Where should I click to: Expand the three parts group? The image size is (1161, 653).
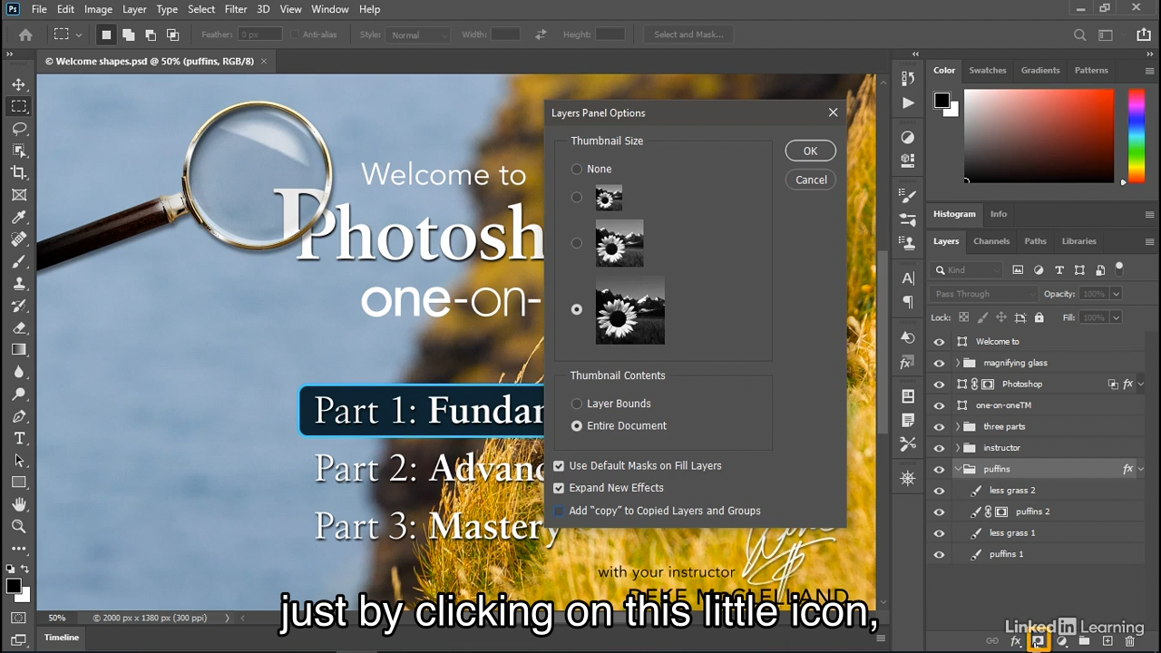(958, 426)
